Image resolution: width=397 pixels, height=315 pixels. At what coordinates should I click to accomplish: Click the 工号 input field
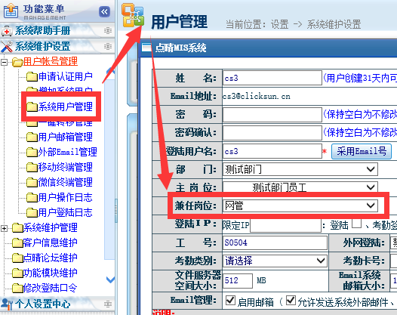click(275, 242)
